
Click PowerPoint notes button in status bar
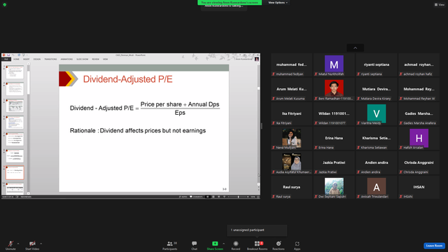tap(183, 197)
